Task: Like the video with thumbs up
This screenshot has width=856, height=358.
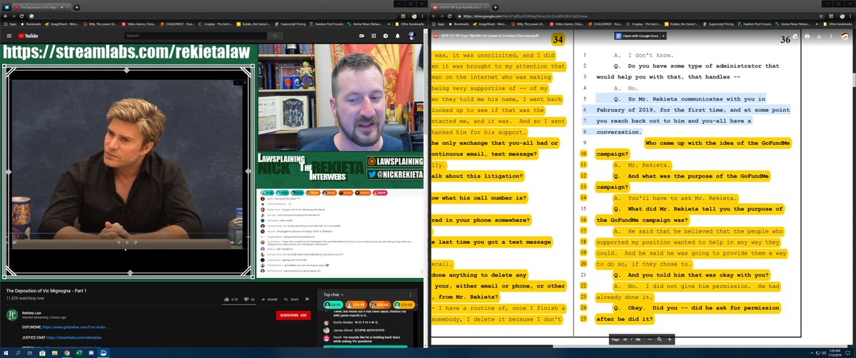Action: [231, 299]
